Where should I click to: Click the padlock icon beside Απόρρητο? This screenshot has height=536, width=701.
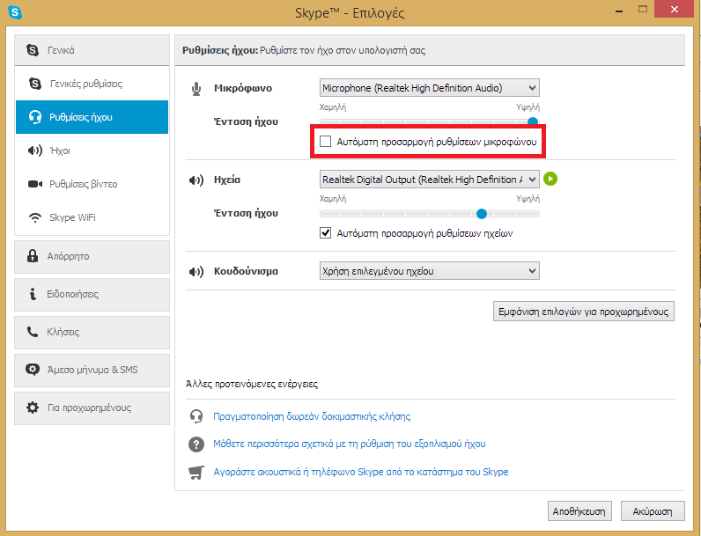[33, 256]
